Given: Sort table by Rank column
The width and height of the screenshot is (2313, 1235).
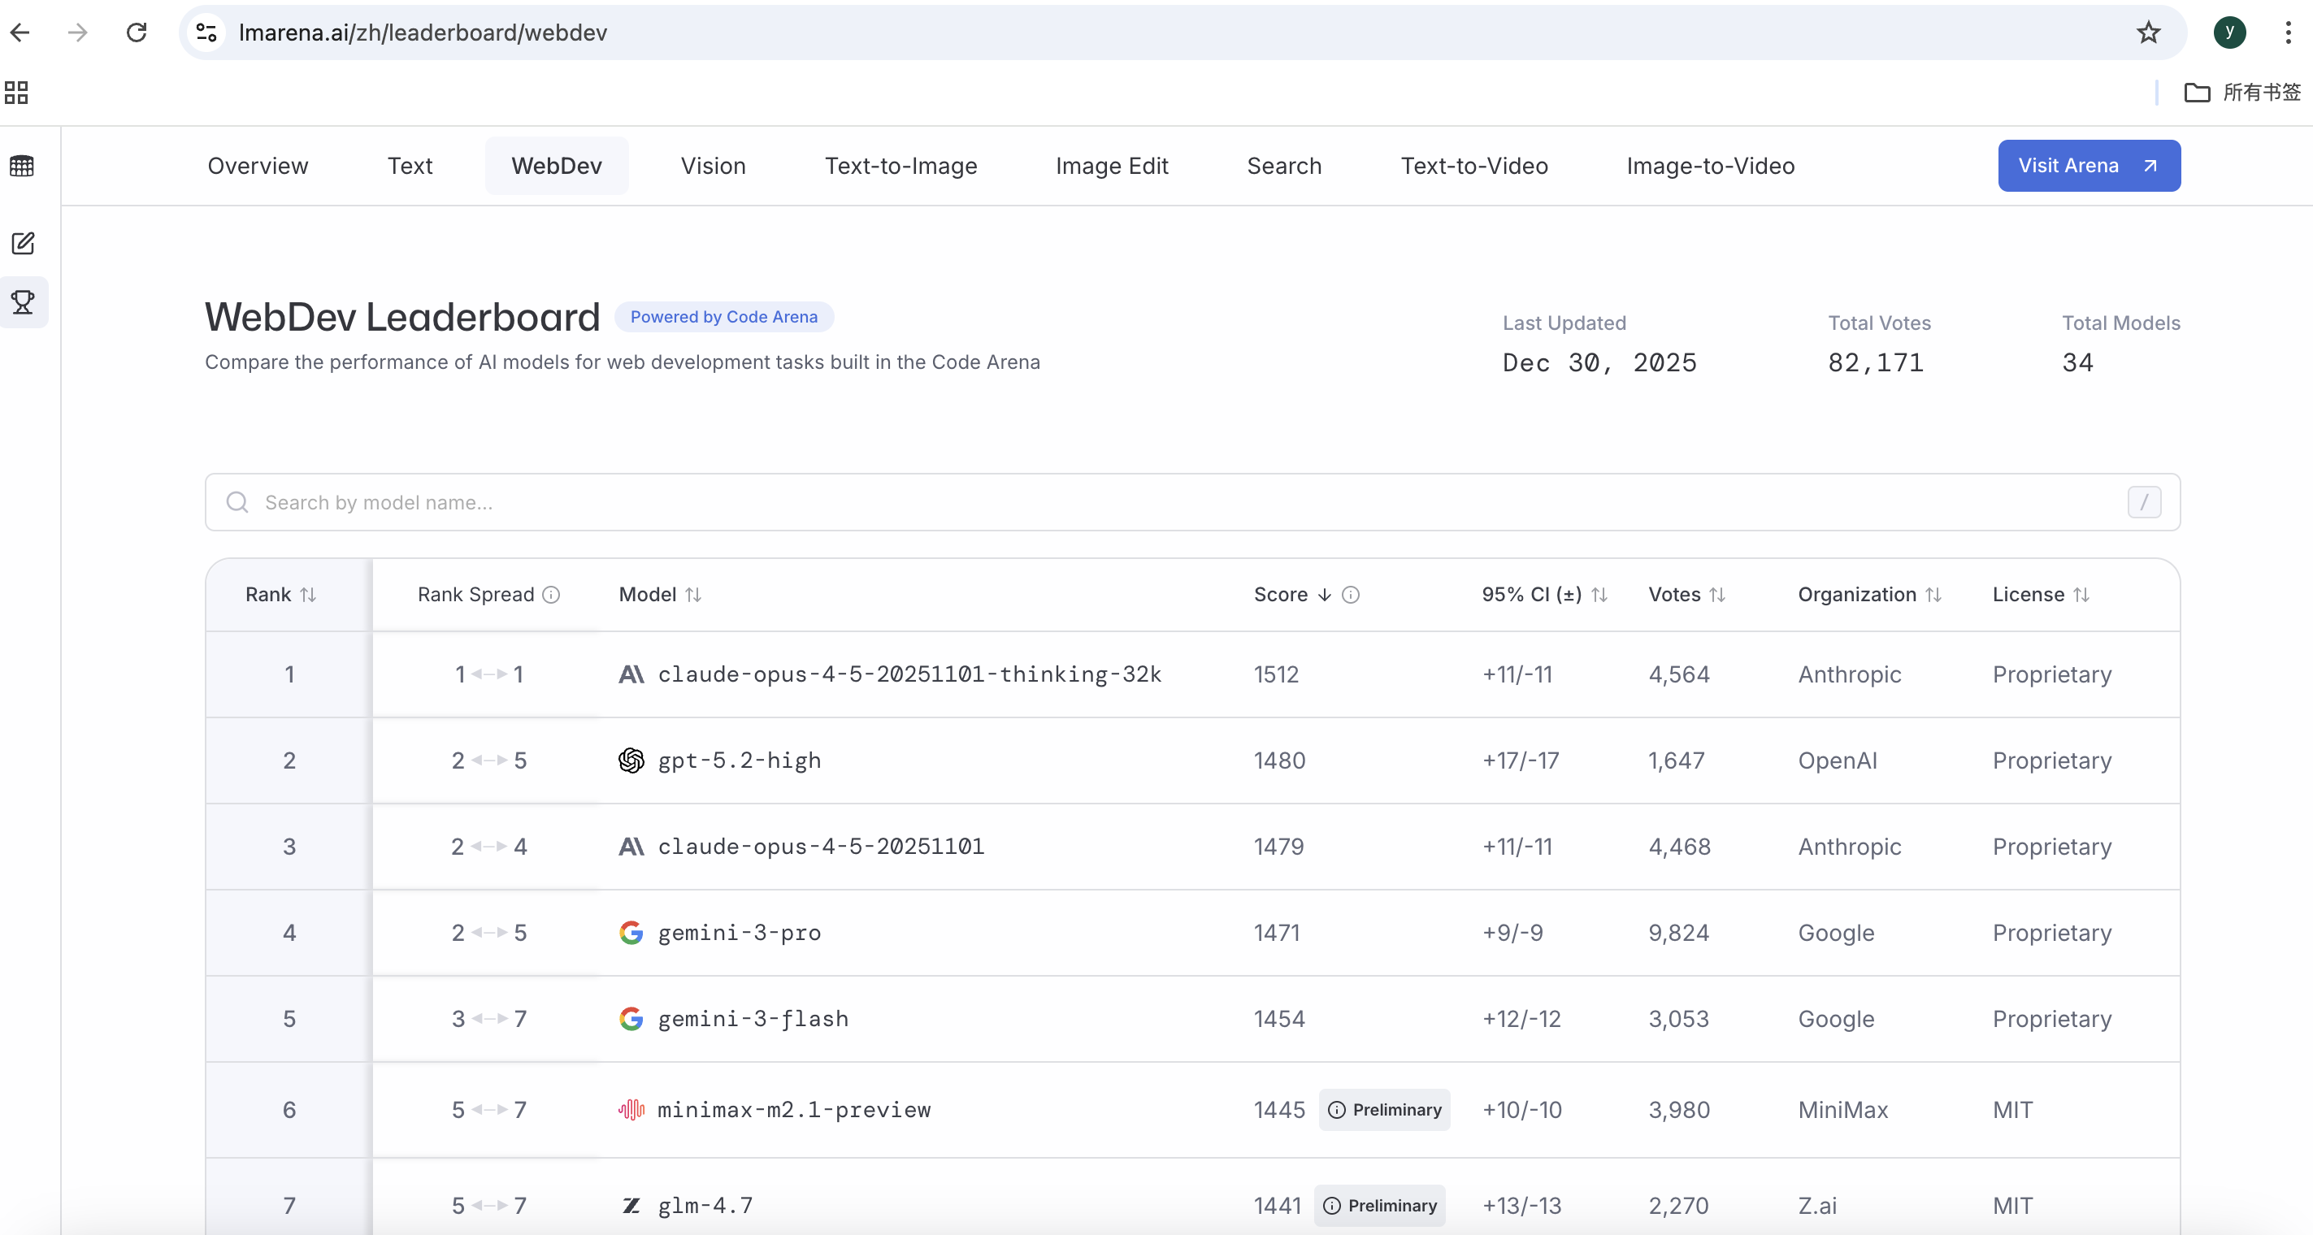Looking at the screenshot, I should (308, 594).
